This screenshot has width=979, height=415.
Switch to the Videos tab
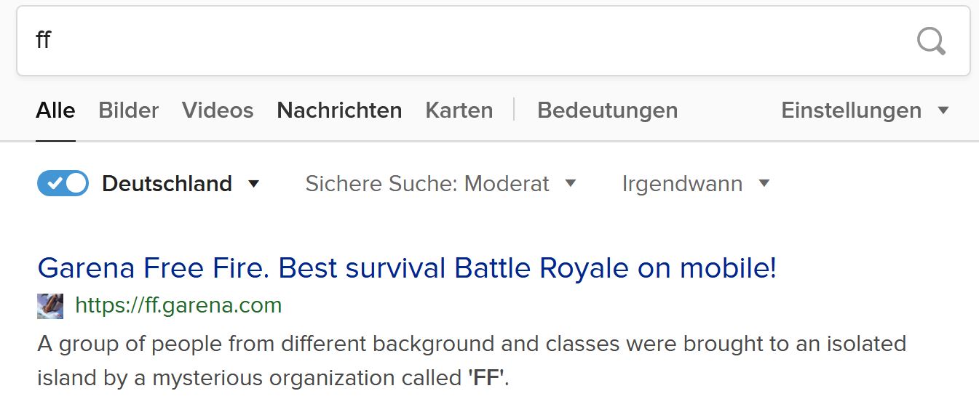[x=218, y=110]
